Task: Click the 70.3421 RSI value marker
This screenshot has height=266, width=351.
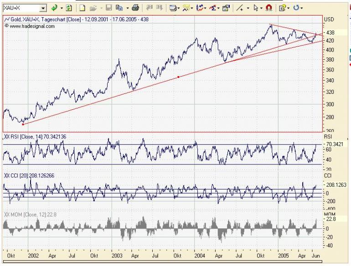Action: pyautogui.click(x=335, y=144)
